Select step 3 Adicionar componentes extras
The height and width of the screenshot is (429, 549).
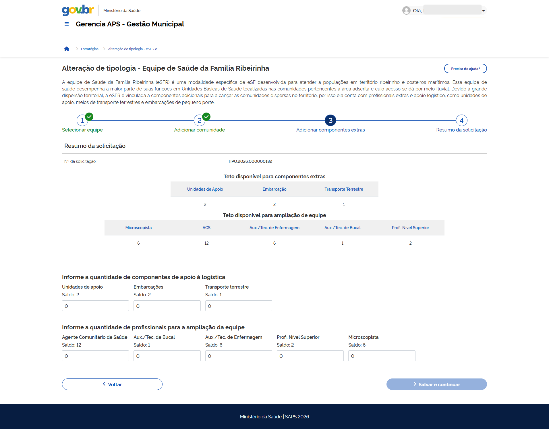pos(330,121)
